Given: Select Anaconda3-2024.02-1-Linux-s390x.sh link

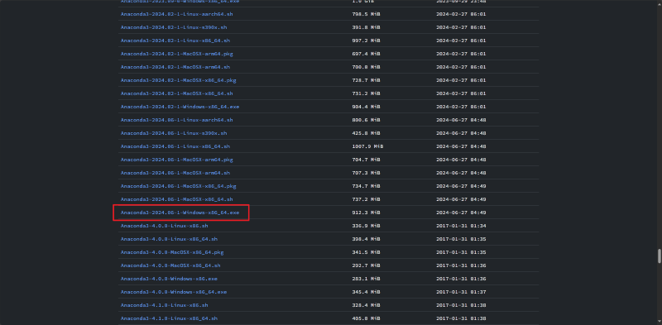Looking at the screenshot, I should click(174, 27).
